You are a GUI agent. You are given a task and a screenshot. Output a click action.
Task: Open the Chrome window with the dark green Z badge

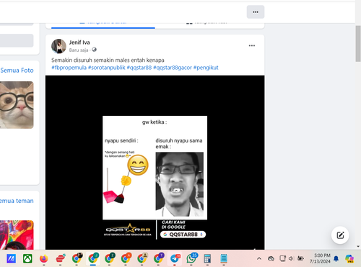point(109,258)
